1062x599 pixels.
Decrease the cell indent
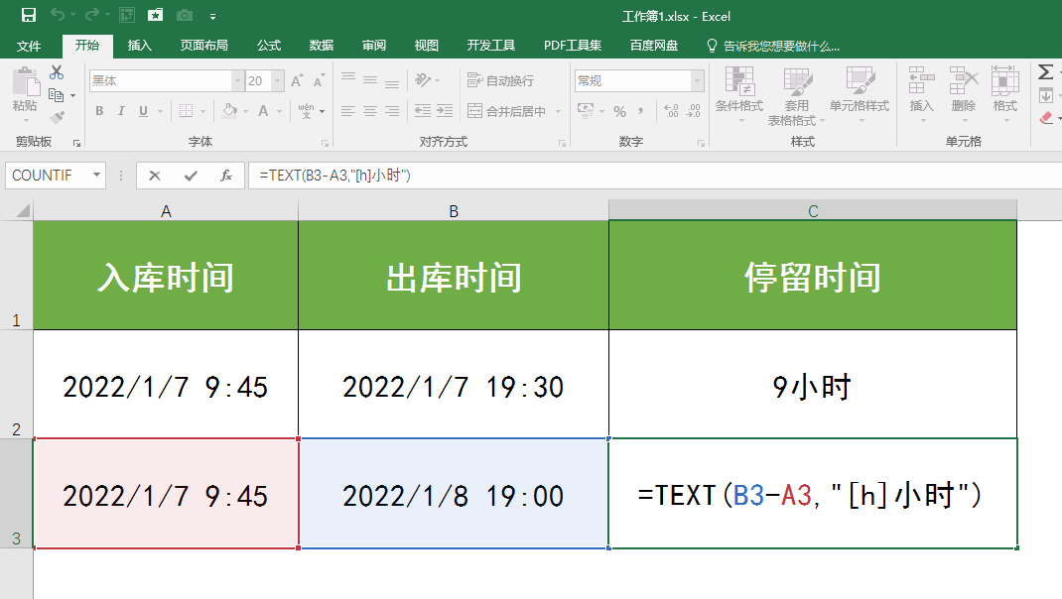coord(423,111)
